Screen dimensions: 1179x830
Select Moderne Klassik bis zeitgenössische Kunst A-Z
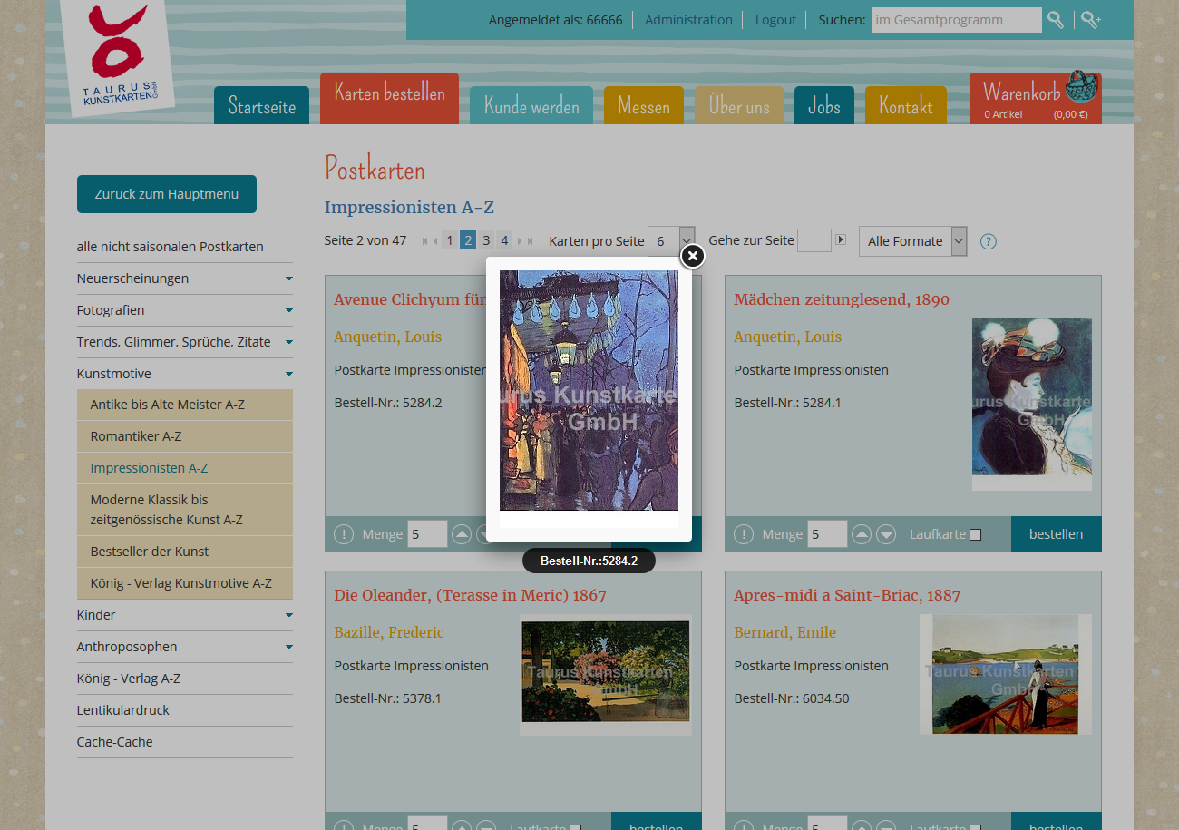click(185, 510)
